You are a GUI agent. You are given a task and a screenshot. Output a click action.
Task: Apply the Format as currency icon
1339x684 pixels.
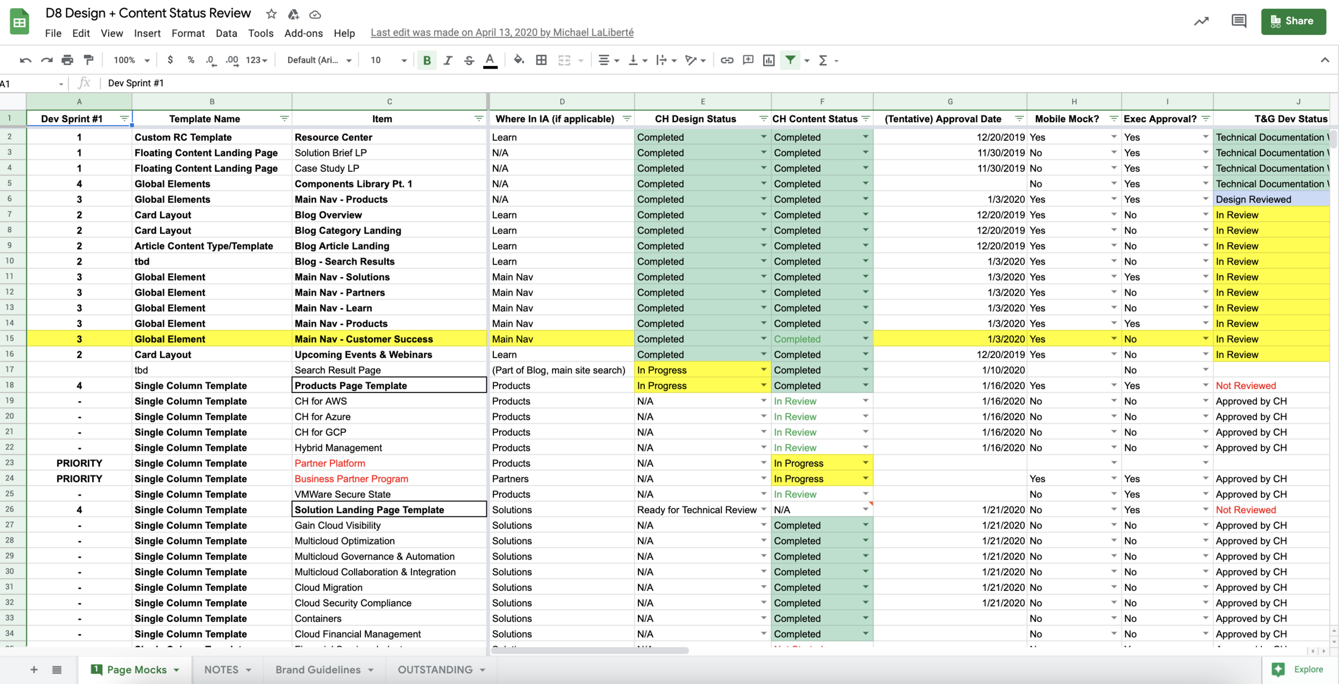click(170, 60)
